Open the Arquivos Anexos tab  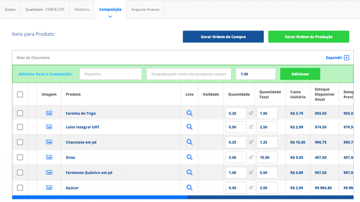[145, 9]
